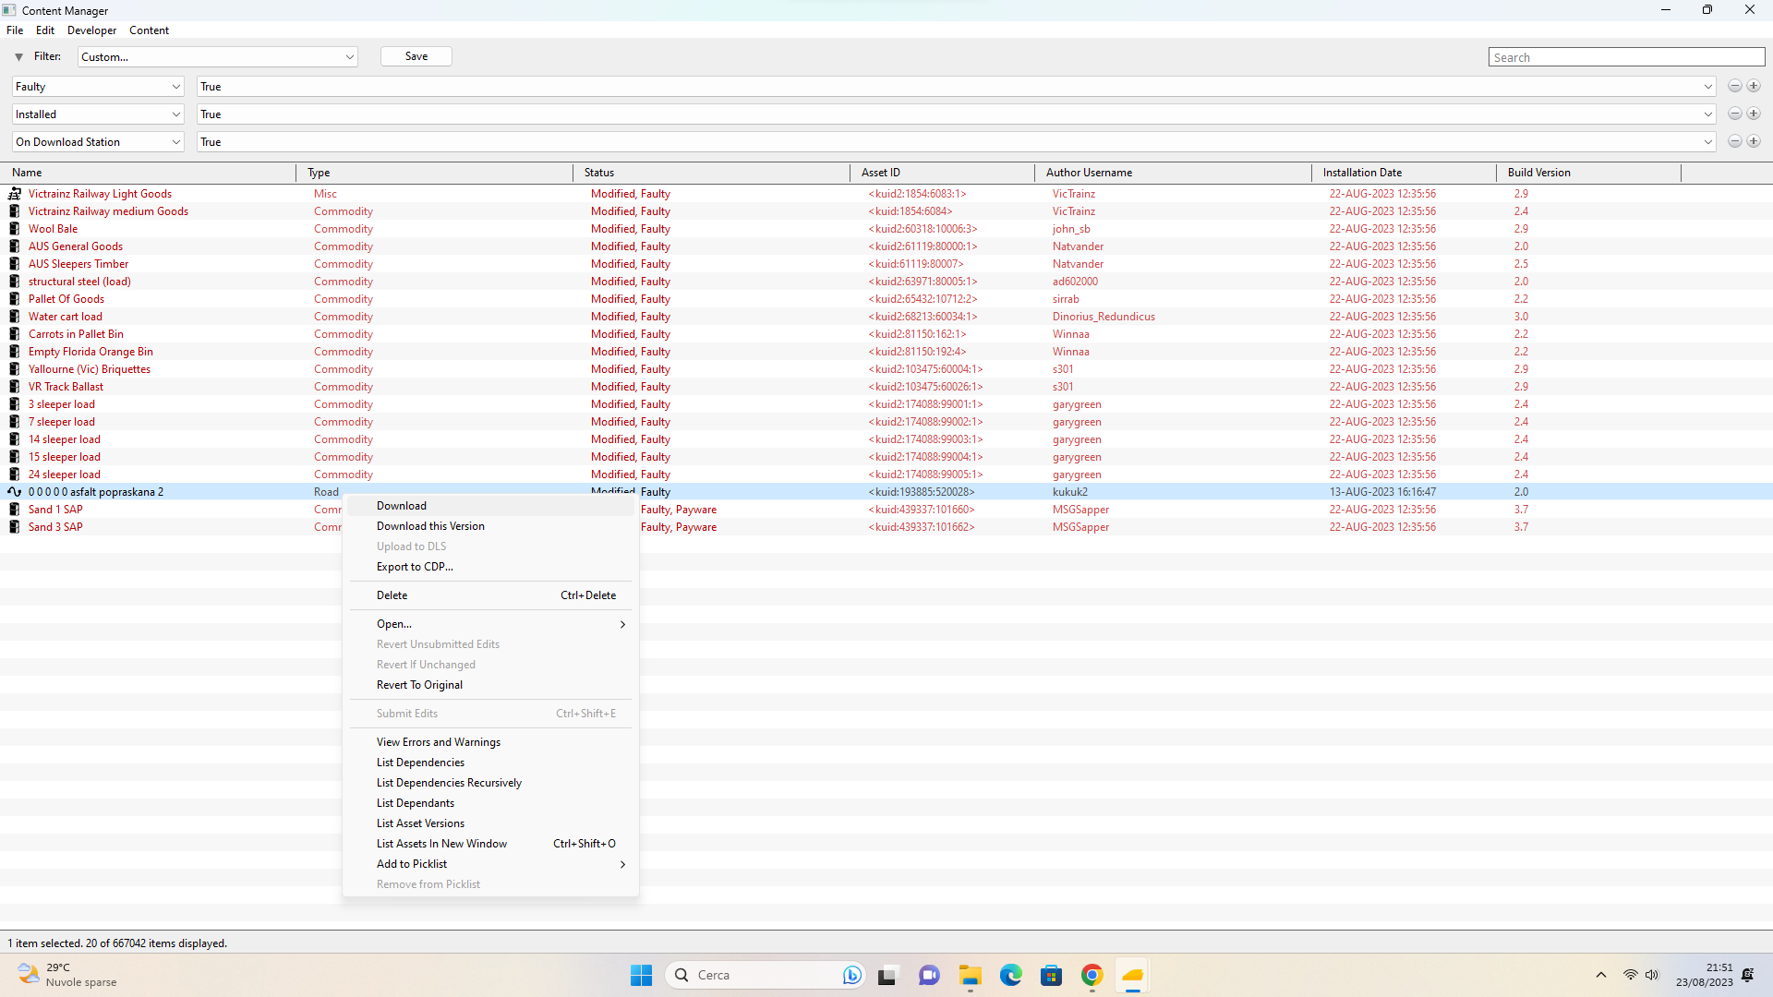Add filter row after Installed with plus icon
Viewport: 1773px width, 997px height.
pyautogui.click(x=1754, y=114)
